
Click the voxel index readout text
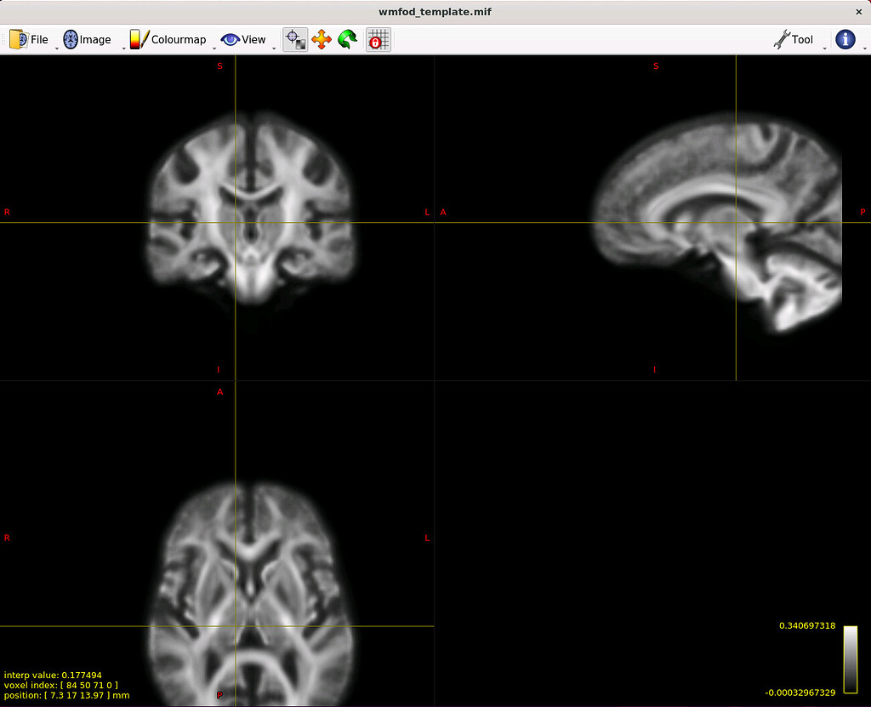61,685
